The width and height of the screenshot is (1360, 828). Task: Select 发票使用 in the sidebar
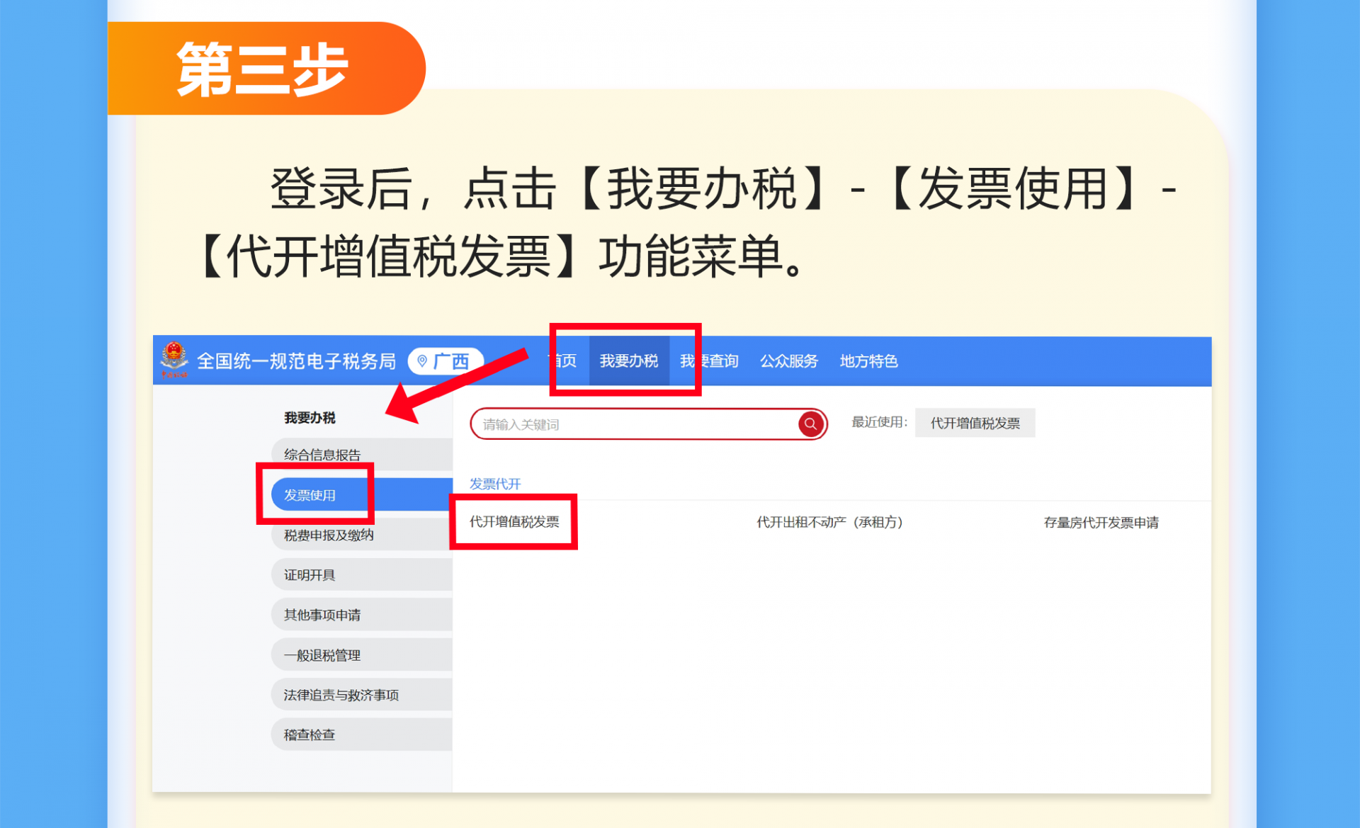(310, 494)
